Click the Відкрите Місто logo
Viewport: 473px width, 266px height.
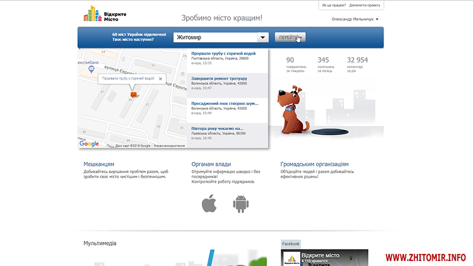click(101, 14)
